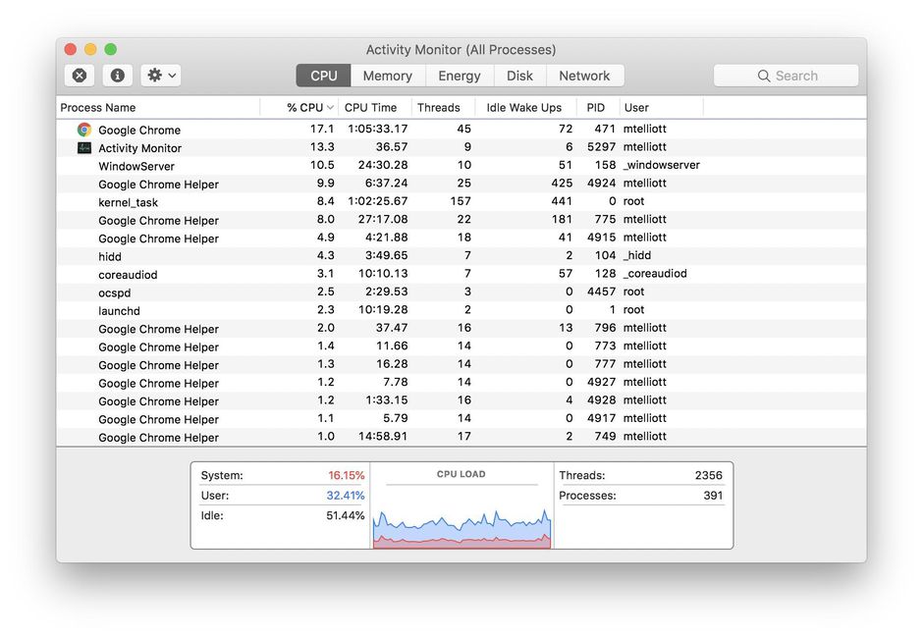
Task: Click the 1:05:33.17 CPU time cell
Action: pyautogui.click(x=377, y=129)
